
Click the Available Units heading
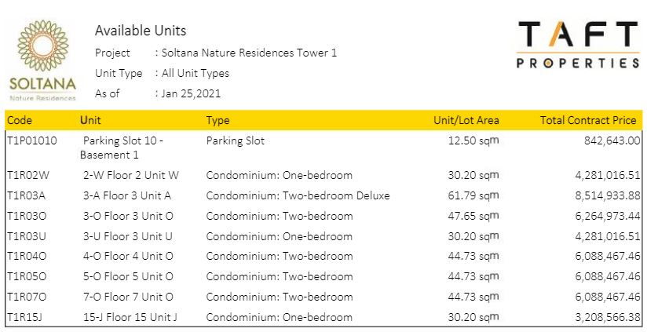pos(141,31)
